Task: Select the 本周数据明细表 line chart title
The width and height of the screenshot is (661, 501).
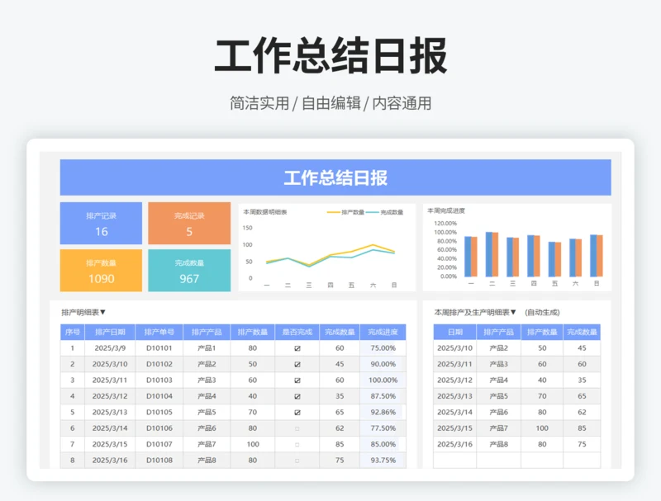Action: 265,212
